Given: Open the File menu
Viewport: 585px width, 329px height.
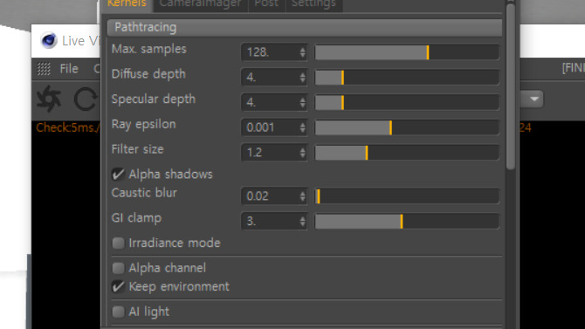Looking at the screenshot, I should (x=69, y=69).
